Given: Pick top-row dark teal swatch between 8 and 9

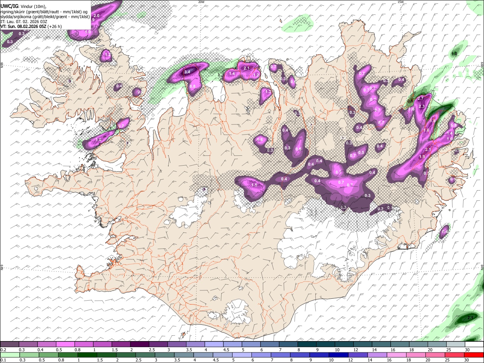Looking at the screenshot, I should [x=307, y=344].
